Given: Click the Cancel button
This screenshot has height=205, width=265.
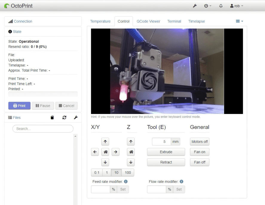Looking at the screenshot, I should point(66,106).
